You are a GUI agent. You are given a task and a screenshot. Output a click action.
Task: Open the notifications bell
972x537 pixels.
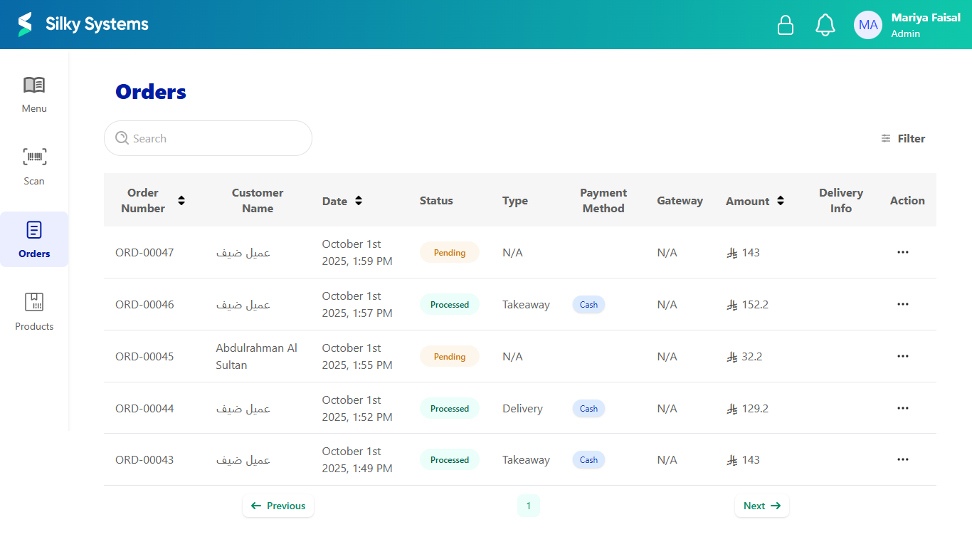[x=825, y=25]
